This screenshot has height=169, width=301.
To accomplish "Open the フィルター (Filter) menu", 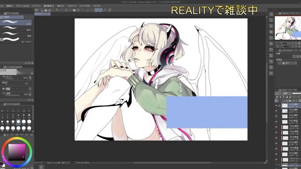I will (x=72, y=6).
